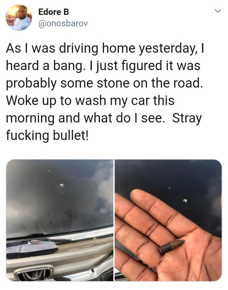
Task: Click the bullet hole in the right photo
Action: (x=185, y=201)
